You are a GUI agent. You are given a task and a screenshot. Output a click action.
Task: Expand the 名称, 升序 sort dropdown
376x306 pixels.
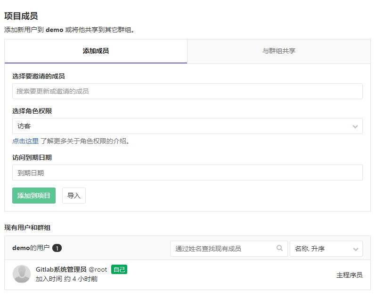click(x=326, y=249)
